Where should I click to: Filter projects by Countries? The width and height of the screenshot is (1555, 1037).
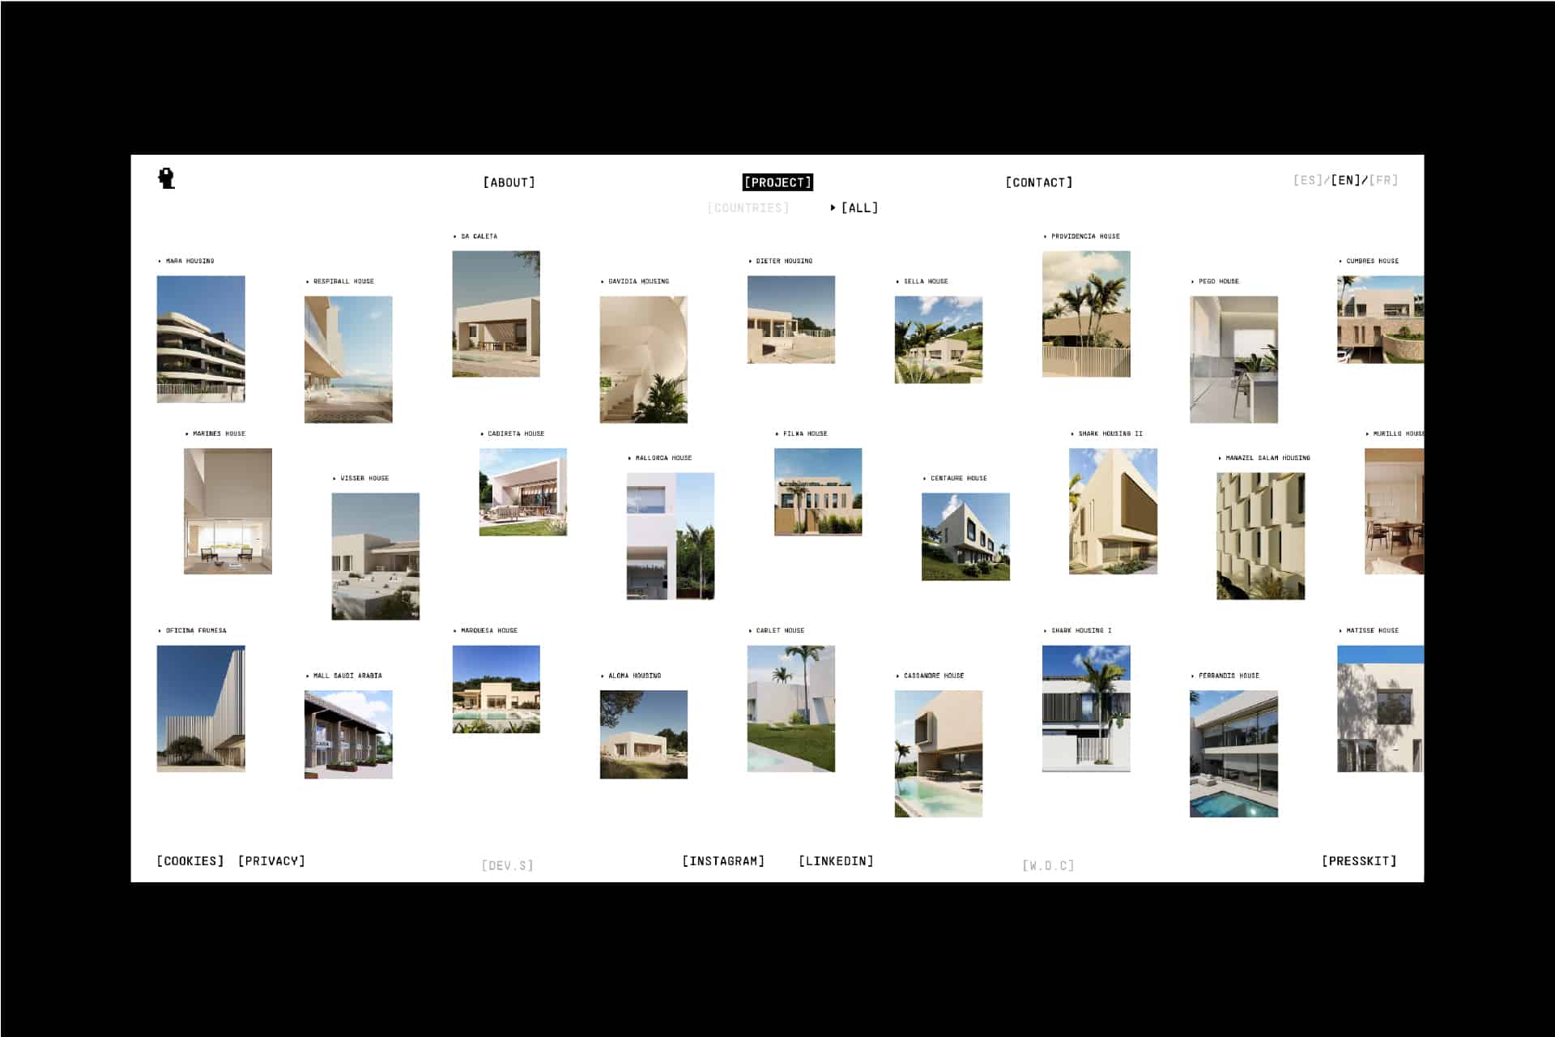click(x=748, y=208)
